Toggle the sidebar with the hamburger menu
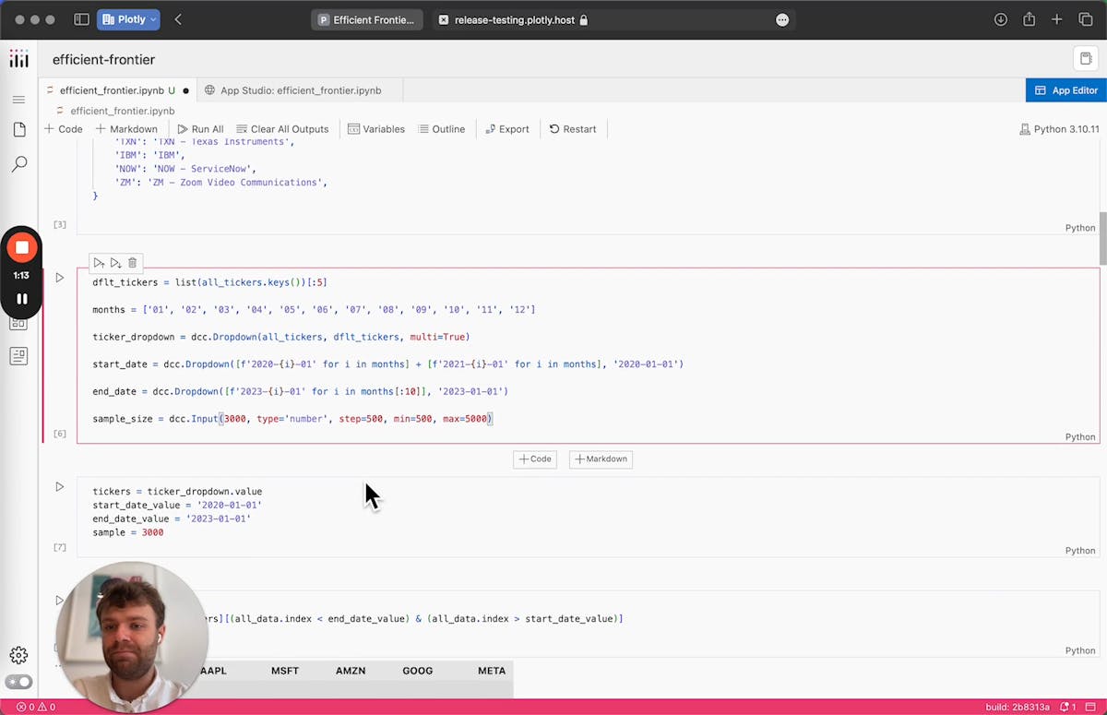 [x=19, y=100]
